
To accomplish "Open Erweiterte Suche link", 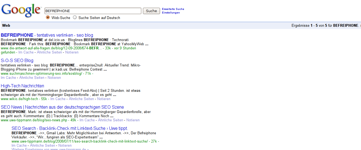I will pos(173,9).
